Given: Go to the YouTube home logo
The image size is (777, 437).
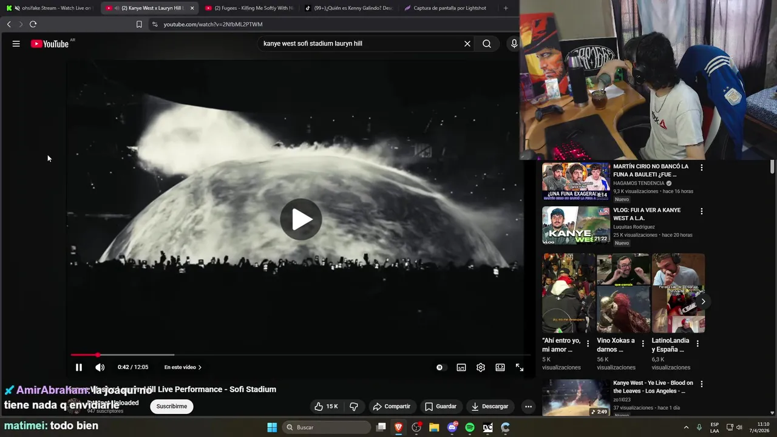Looking at the screenshot, I should tap(50, 44).
